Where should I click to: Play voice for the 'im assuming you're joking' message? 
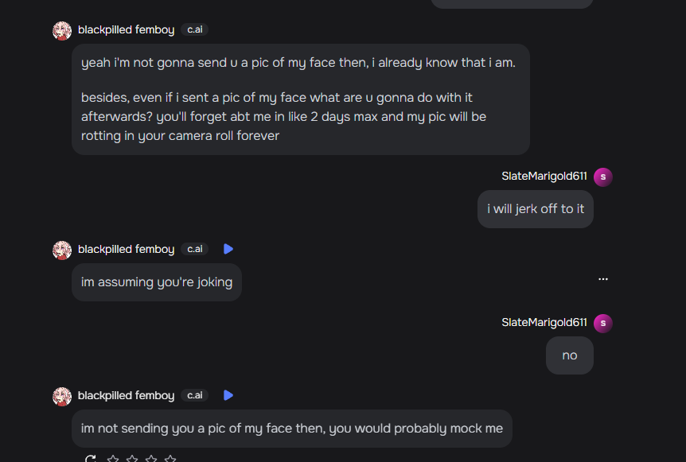pos(228,249)
